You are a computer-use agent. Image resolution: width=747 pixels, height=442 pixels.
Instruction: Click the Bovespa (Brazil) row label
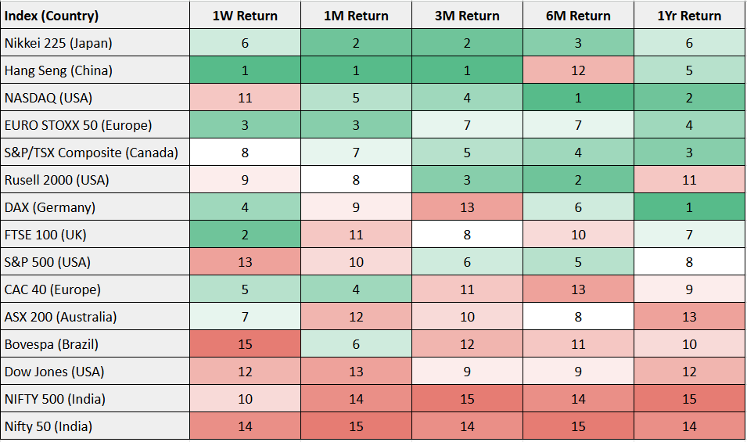(x=95, y=344)
